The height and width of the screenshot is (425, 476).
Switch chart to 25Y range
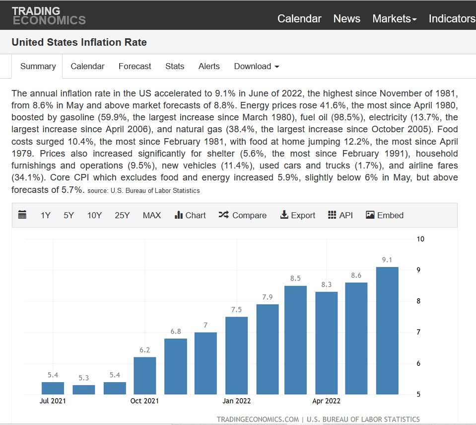(122, 215)
